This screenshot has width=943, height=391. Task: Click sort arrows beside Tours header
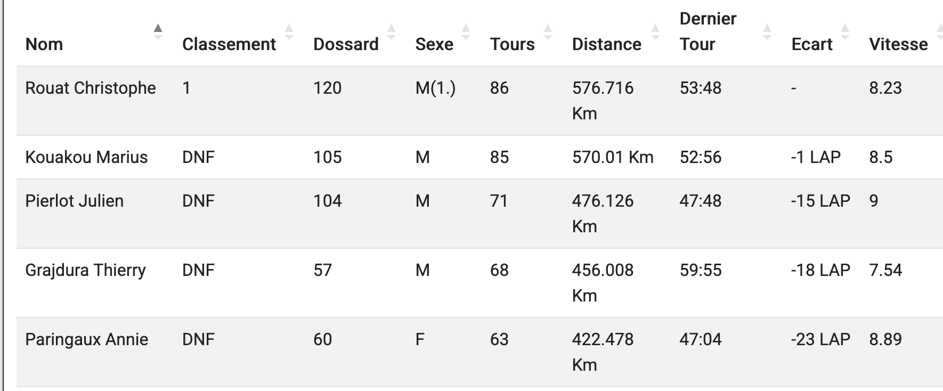click(548, 32)
